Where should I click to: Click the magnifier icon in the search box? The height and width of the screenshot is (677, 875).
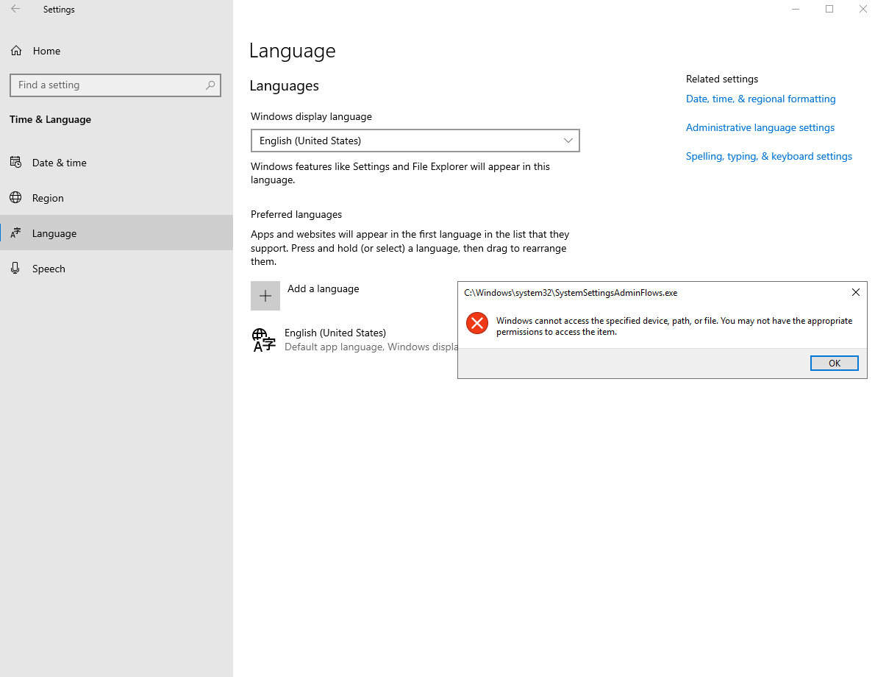(x=210, y=85)
